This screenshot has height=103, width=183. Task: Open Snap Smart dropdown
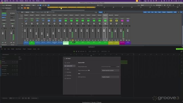(146, 5)
